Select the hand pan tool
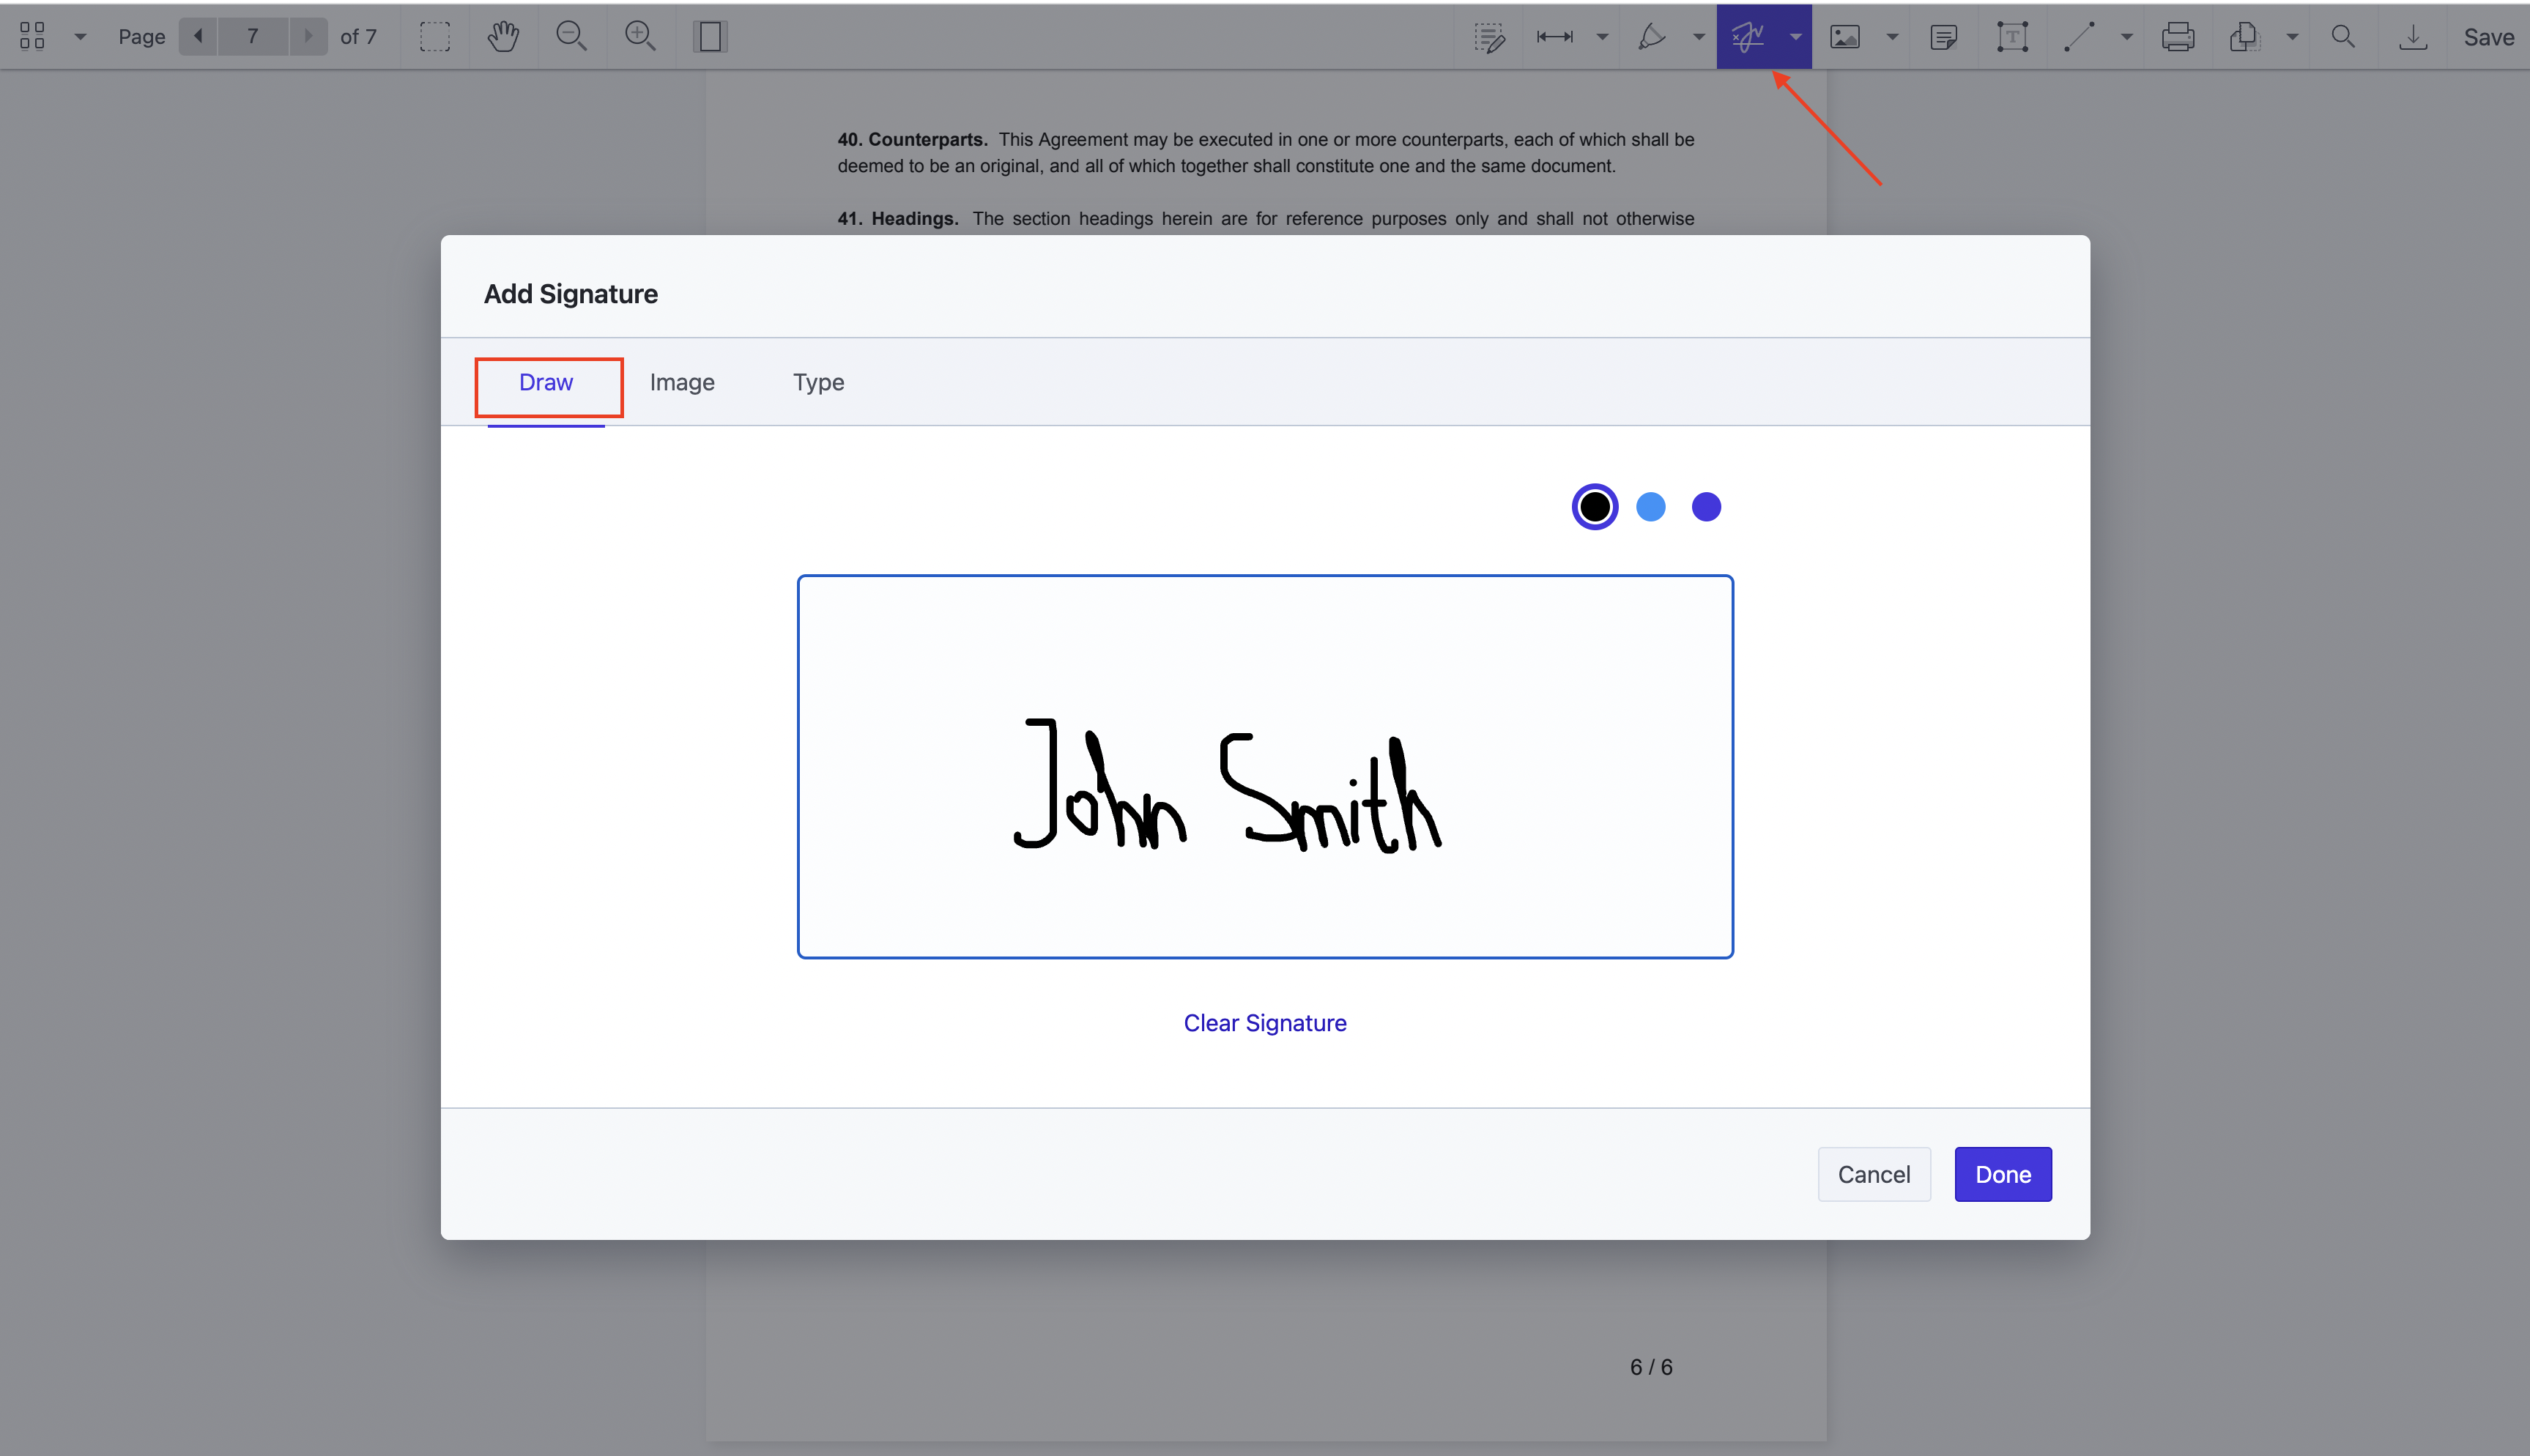Image resolution: width=2530 pixels, height=1456 pixels. click(x=503, y=36)
